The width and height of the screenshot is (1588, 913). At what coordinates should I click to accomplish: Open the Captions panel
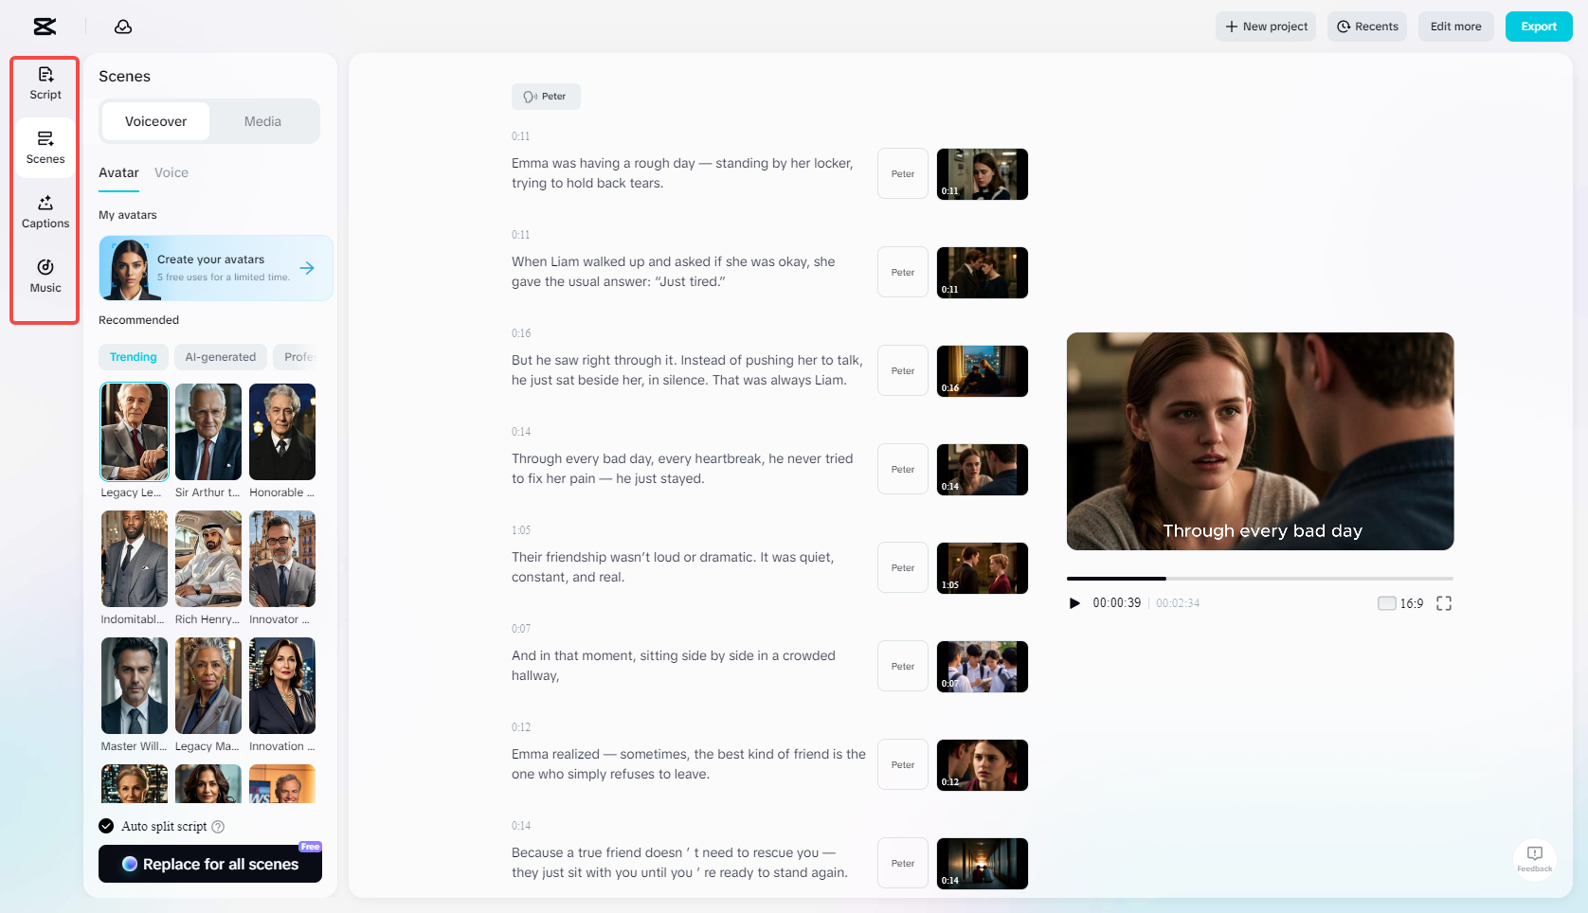click(45, 210)
